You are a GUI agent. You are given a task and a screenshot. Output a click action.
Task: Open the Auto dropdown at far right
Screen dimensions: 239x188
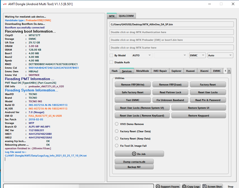point(220,55)
